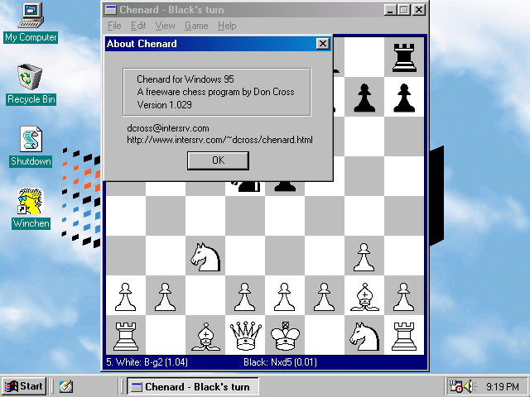The height and width of the screenshot is (397, 530).
Task: Select the white king on e1
Action: 285,336
